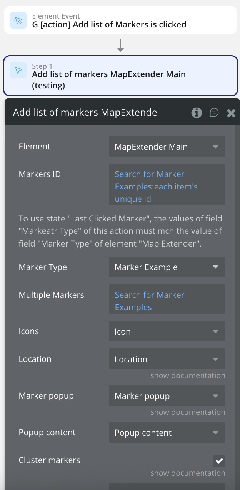Expand the Marker Type dropdown
The image size is (240, 490).
pos(167,267)
